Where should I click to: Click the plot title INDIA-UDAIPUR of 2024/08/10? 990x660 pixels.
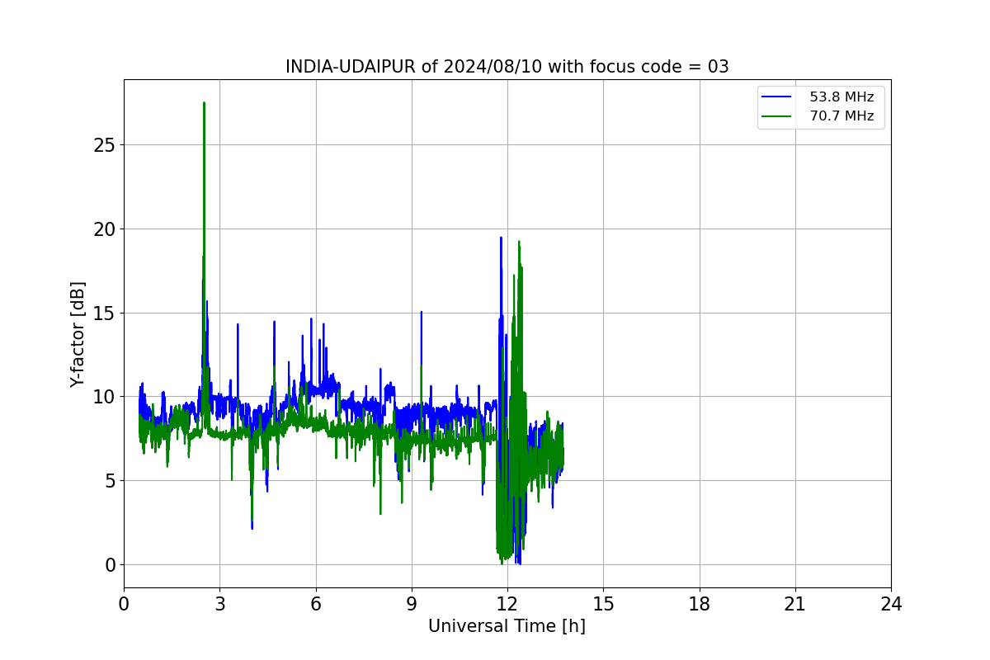pos(507,67)
